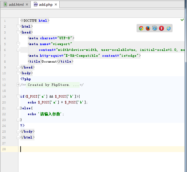Collapse the <html> tag fold on line 2

tap(18, 26)
